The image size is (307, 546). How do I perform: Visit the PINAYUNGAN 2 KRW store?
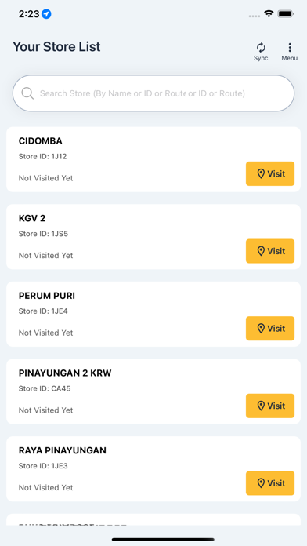(x=270, y=406)
